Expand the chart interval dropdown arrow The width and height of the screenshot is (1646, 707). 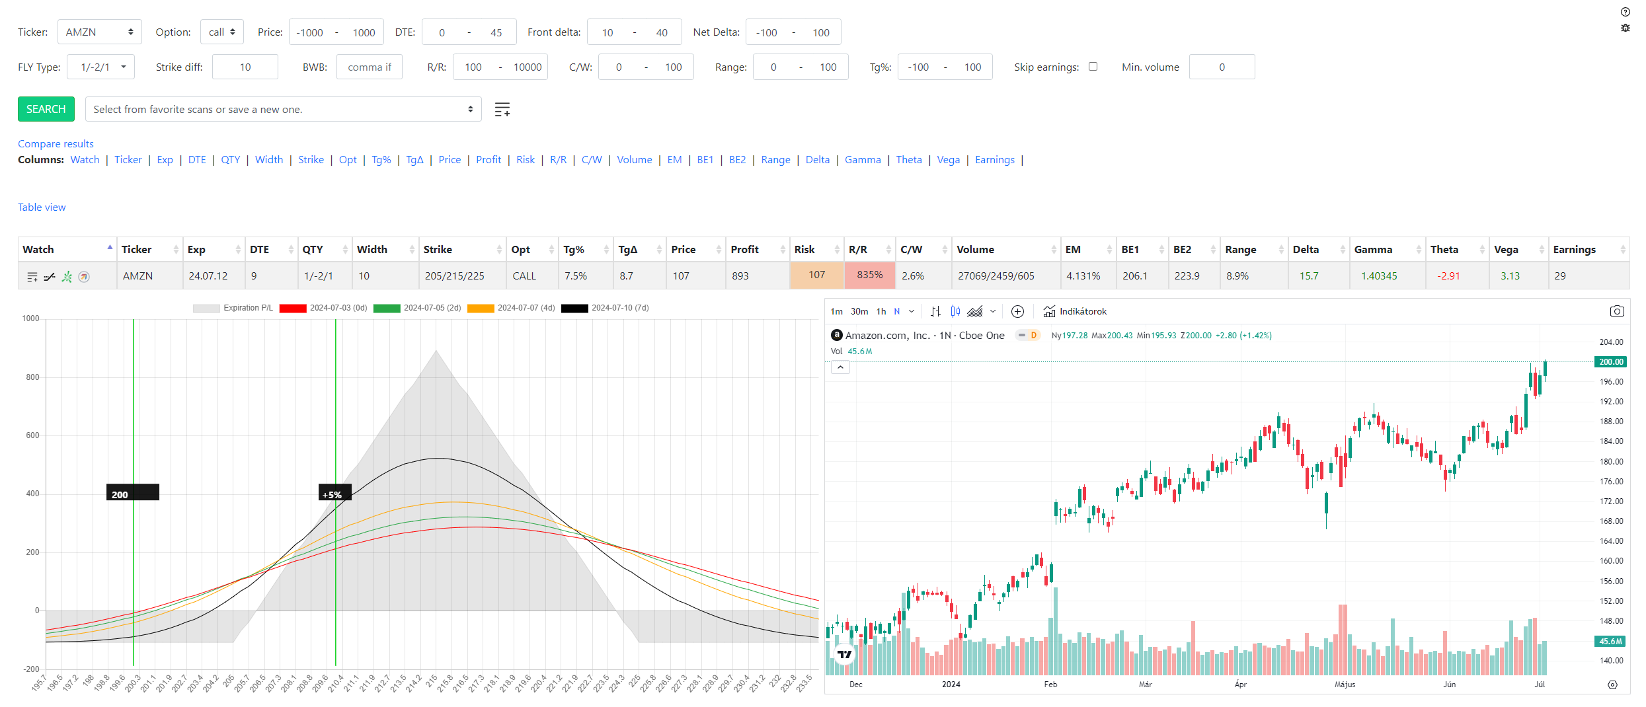click(912, 311)
